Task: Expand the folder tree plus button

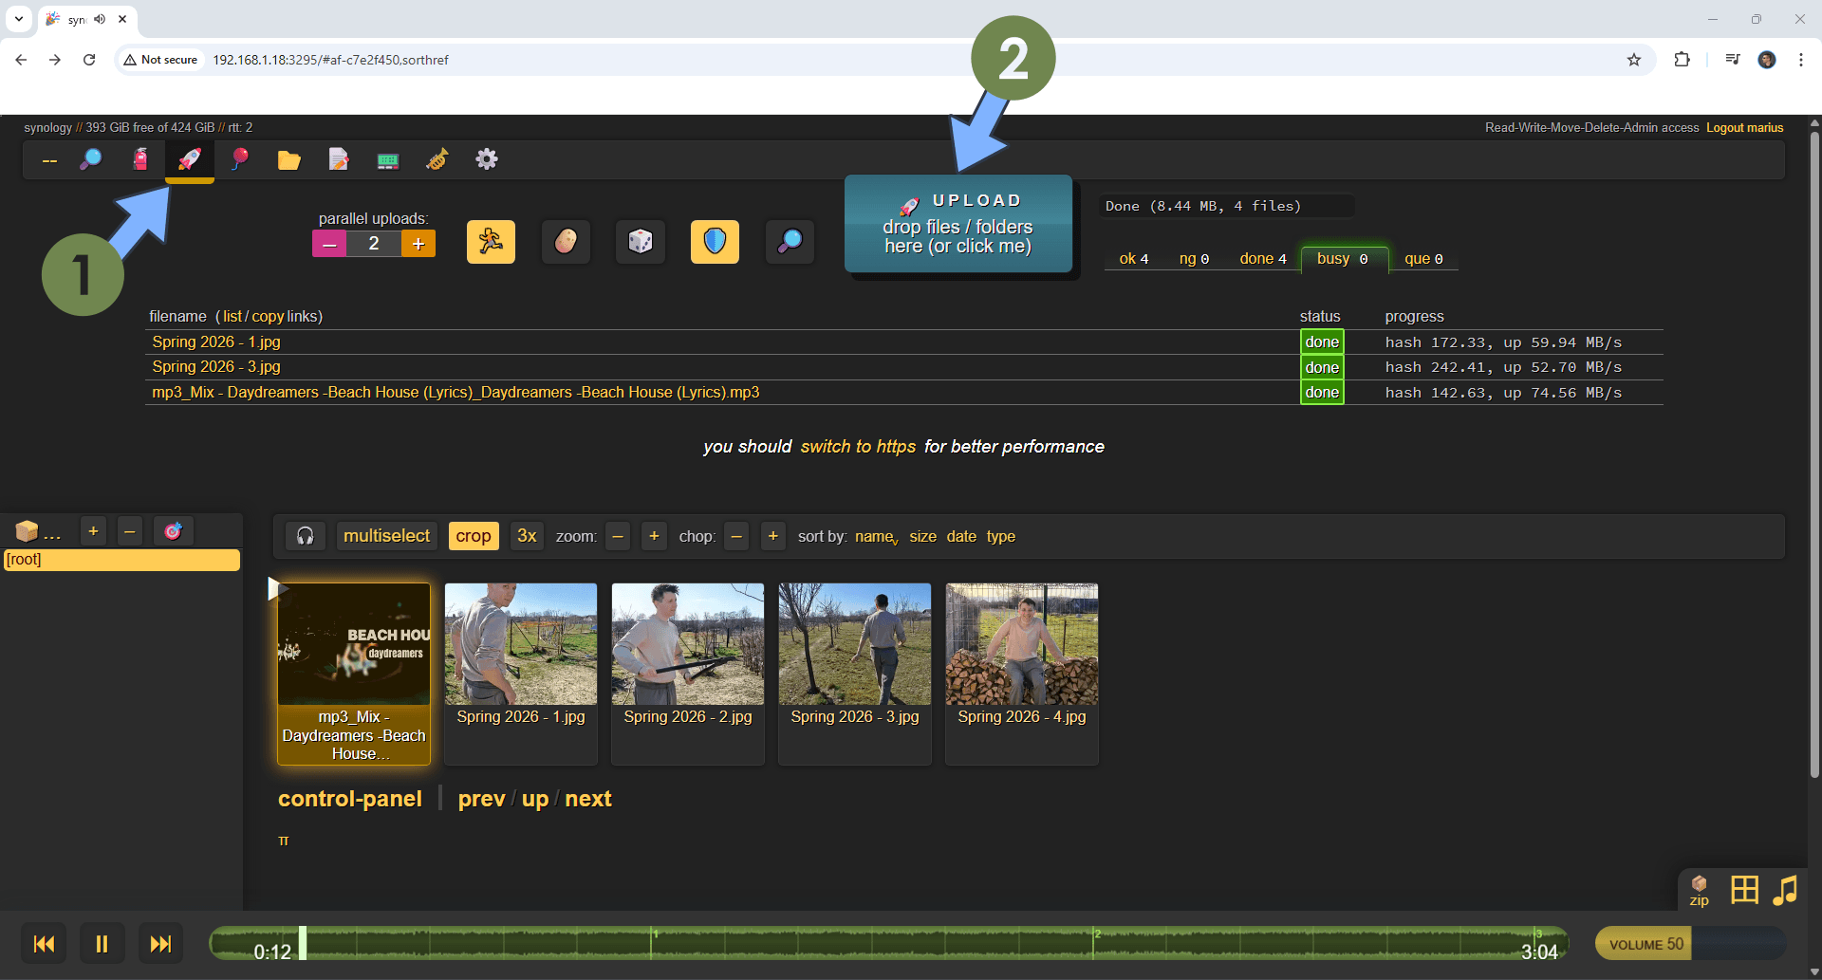Action: tap(93, 531)
